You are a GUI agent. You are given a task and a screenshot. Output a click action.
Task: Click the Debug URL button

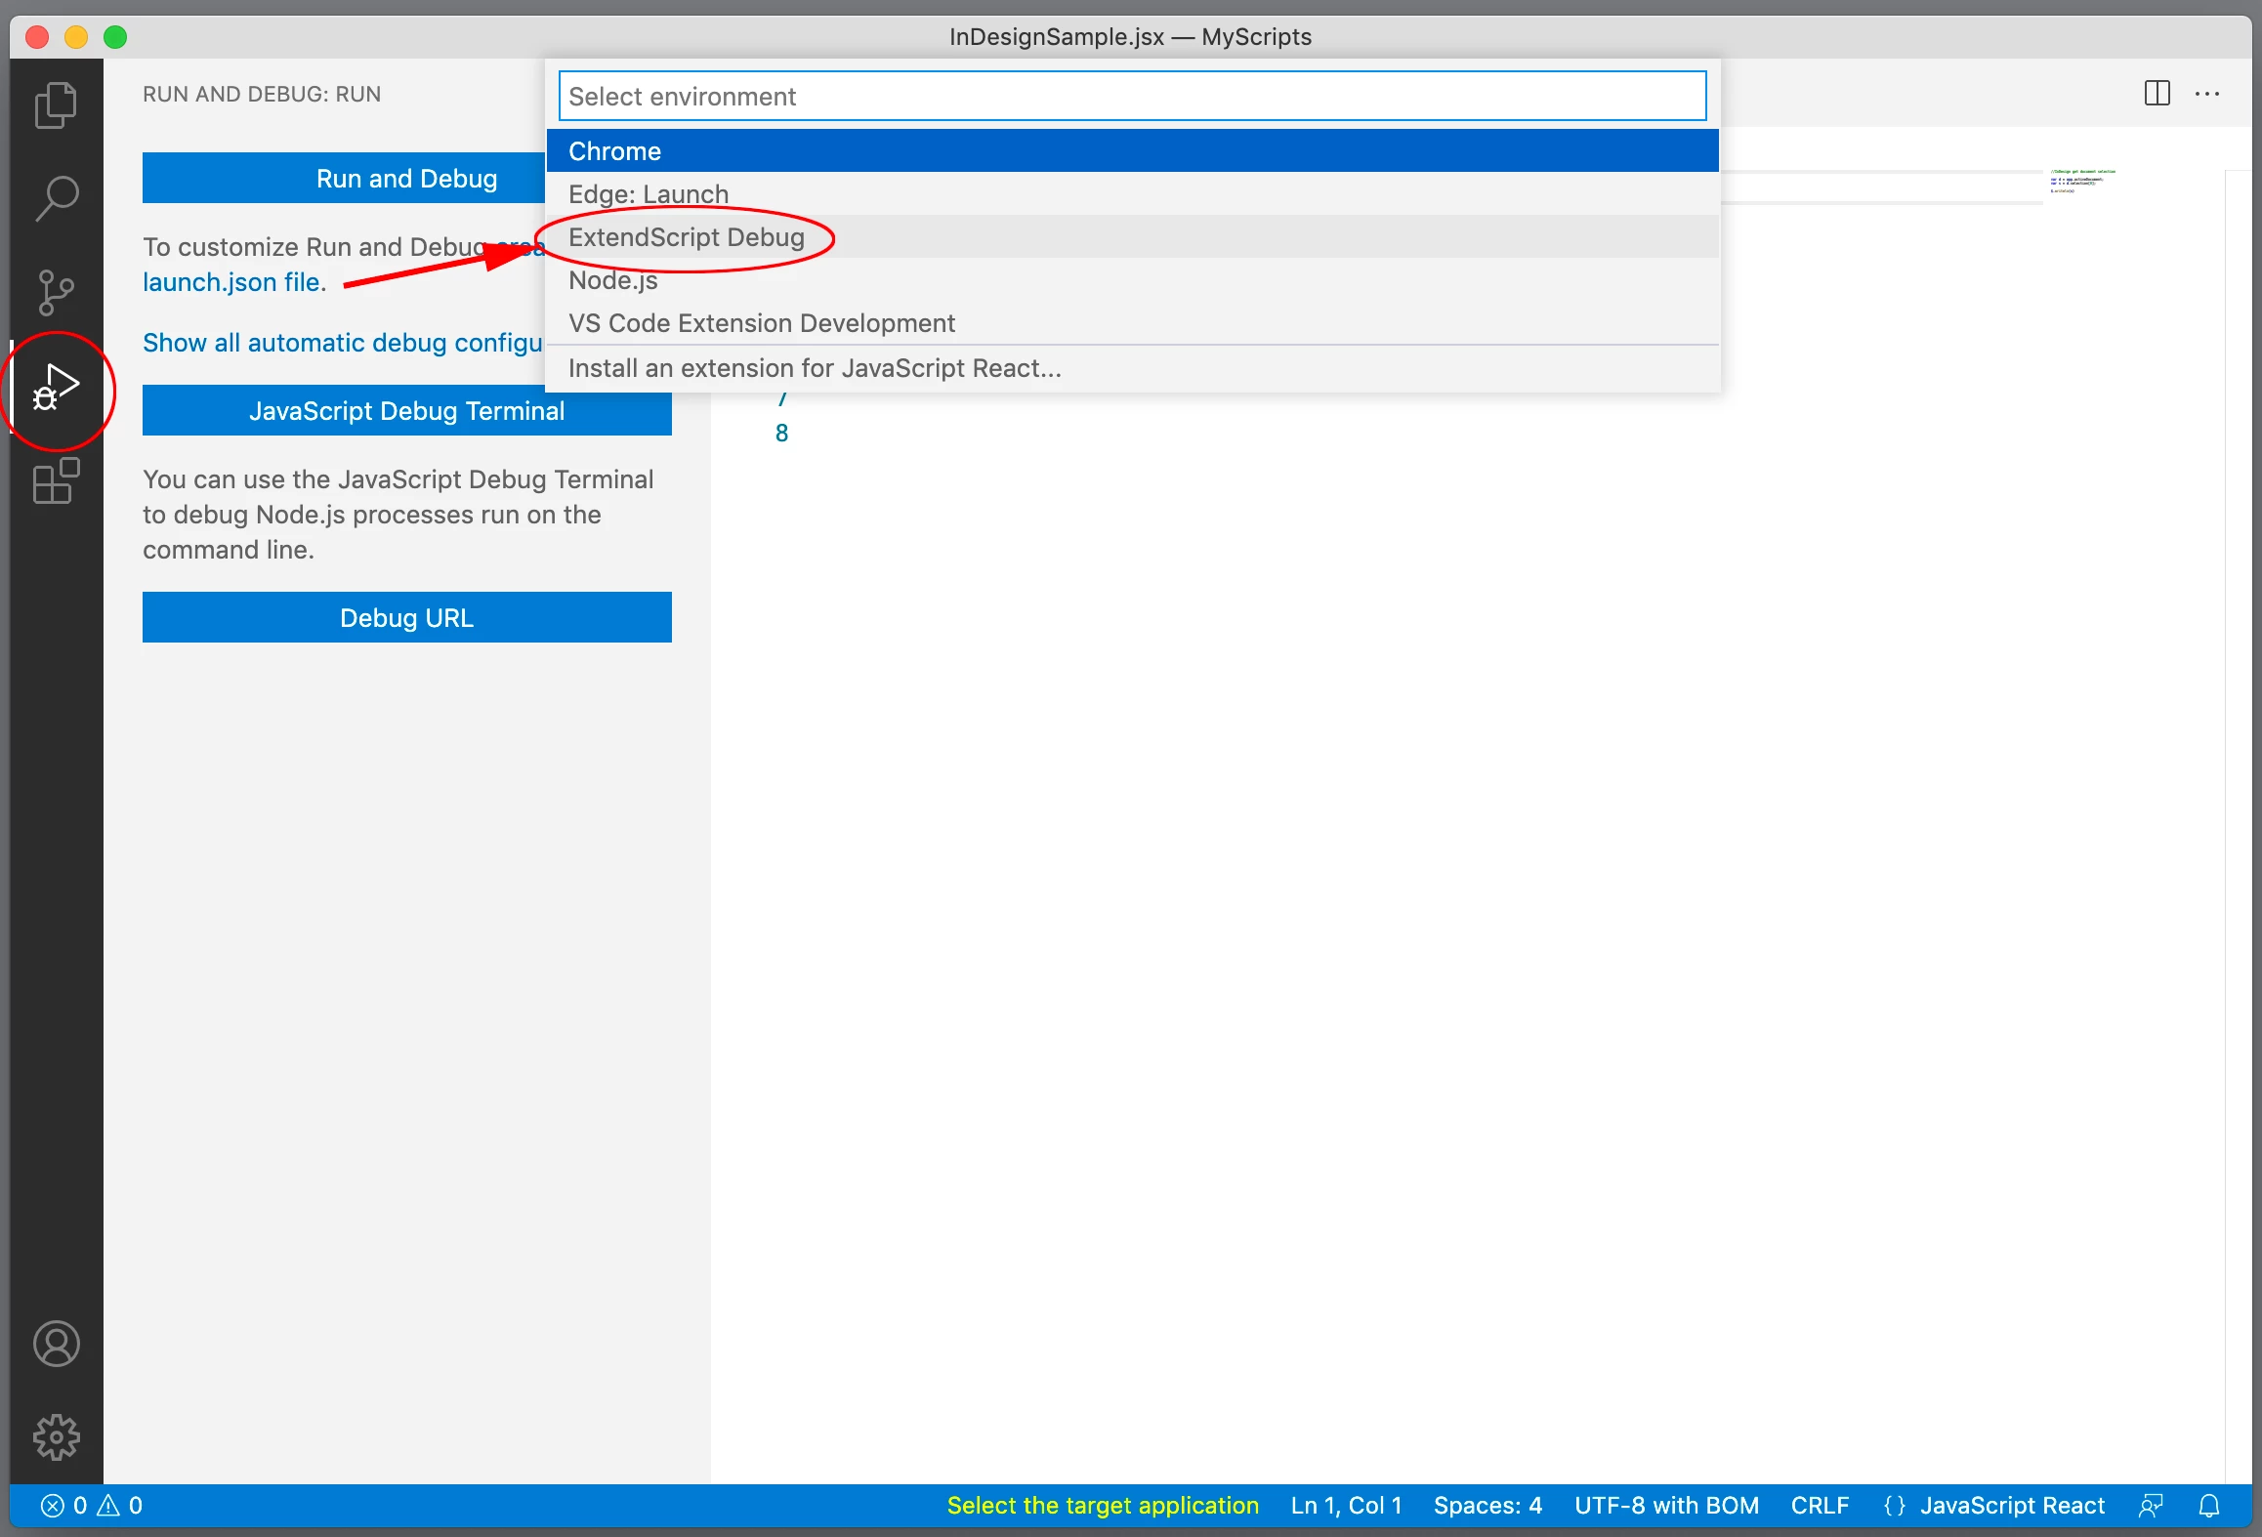pos(406,617)
